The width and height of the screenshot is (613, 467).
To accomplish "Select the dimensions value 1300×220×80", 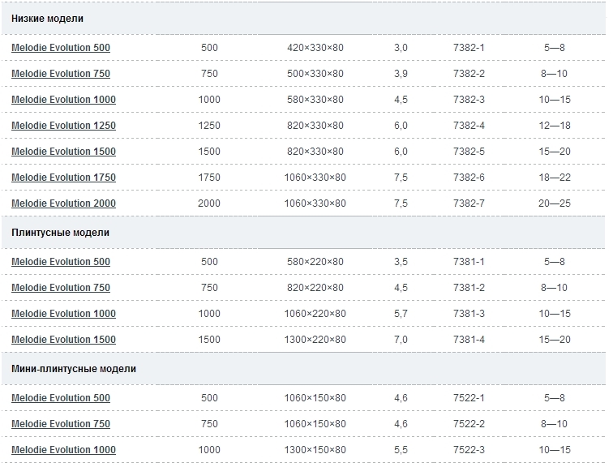I will [315, 340].
